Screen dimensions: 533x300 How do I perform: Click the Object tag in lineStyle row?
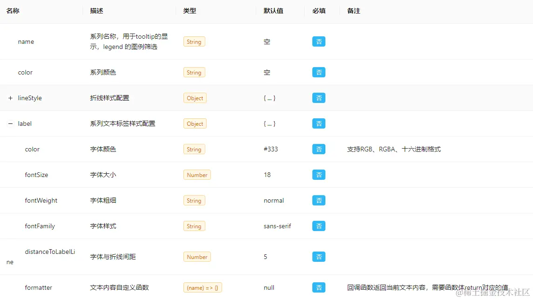(x=195, y=98)
